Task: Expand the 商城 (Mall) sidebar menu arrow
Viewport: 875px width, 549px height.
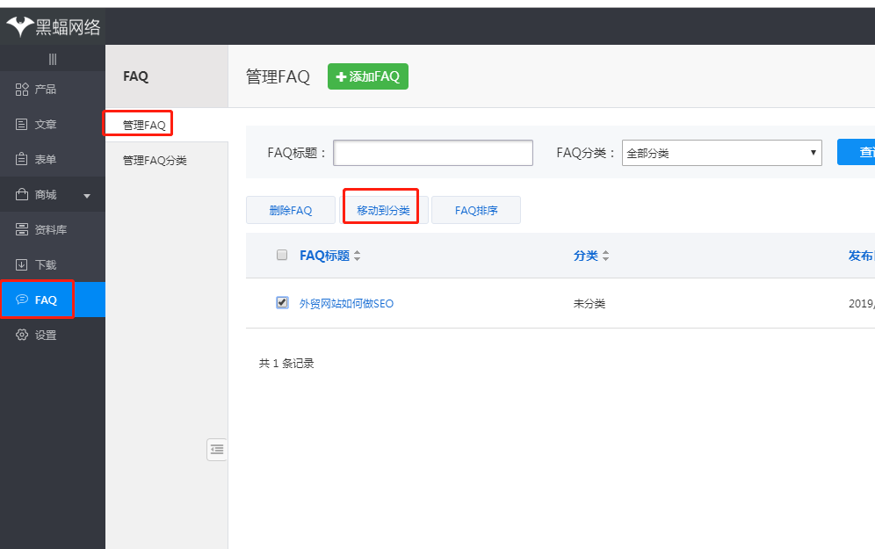Action: click(87, 196)
